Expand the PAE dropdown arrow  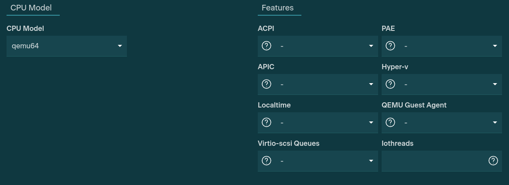coord(495,46)
